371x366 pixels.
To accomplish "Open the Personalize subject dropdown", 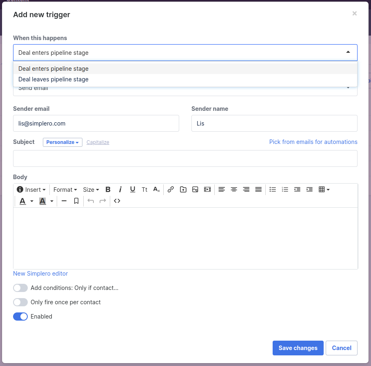I will click(62, 142).
